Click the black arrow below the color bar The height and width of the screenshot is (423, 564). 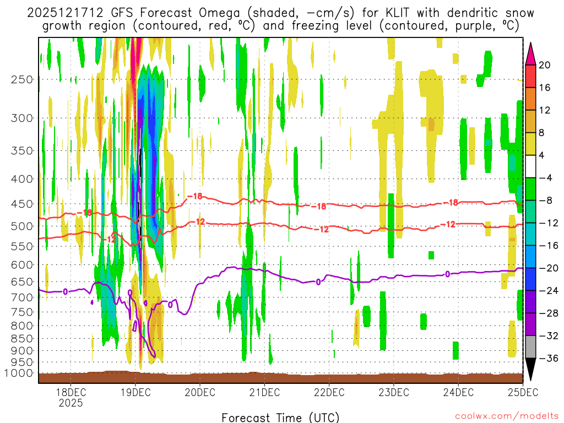[x=530, y=370]
